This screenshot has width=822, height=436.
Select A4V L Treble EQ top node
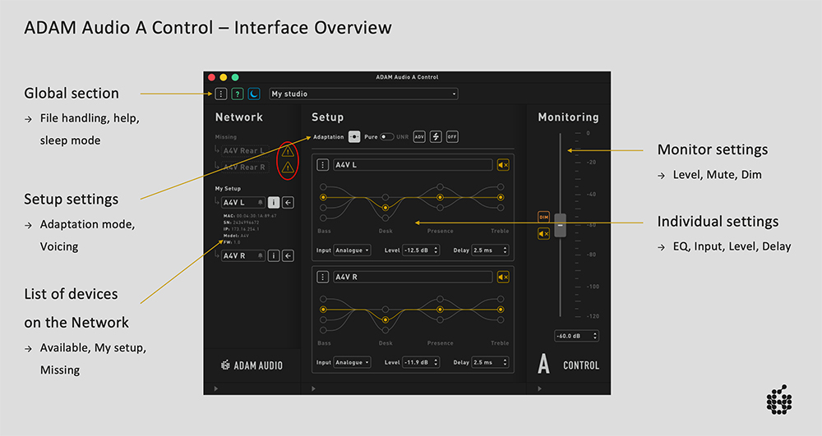coord(501,187)
